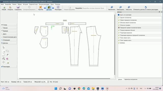Toggle layout checkmark for Обтачка левой половинки

pyautogui.click(x=119, y=22)
